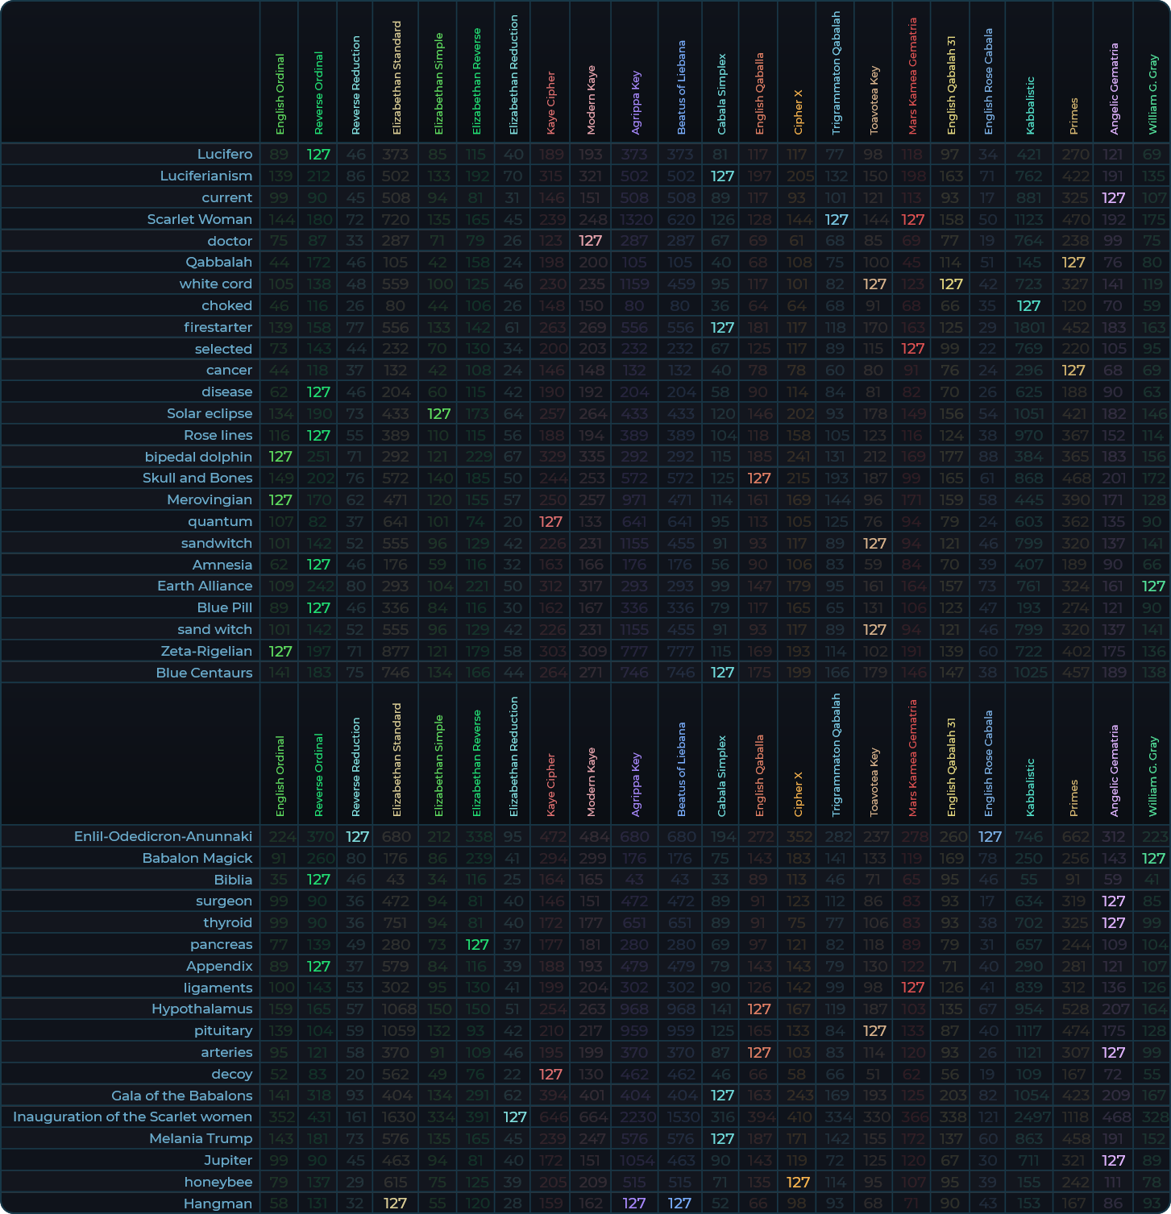The height and width of the screenshot is (1214, 1171).
Task: Click "Mars Kamea Gematria" header above Lucifero row
Action: pos(912,77)
